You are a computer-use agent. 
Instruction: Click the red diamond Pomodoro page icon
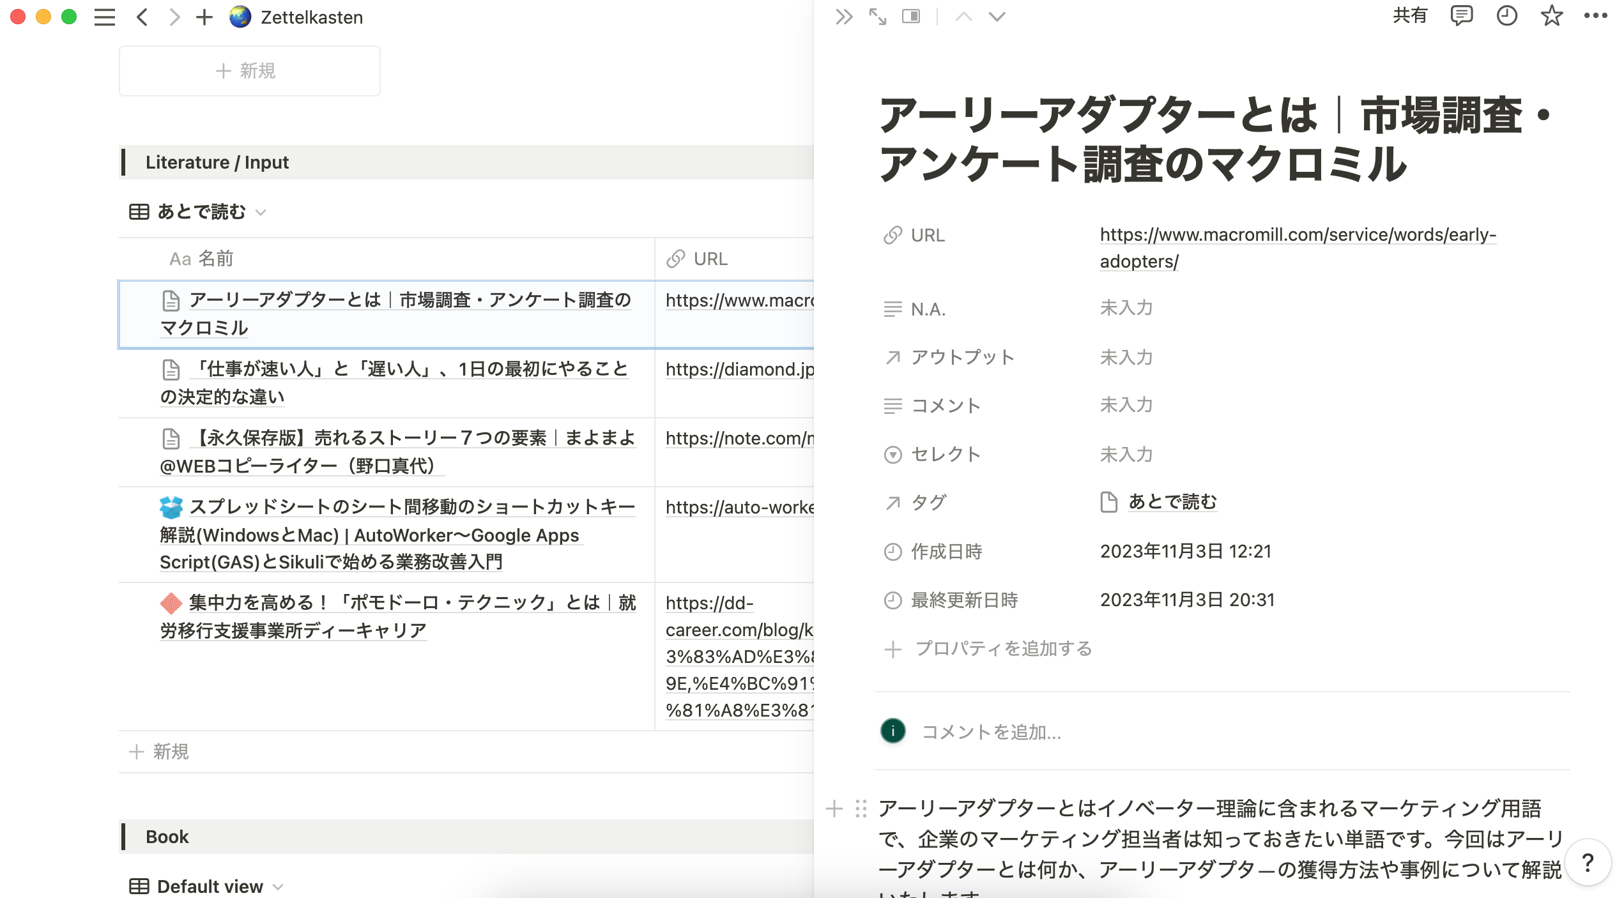coord(171,602)
